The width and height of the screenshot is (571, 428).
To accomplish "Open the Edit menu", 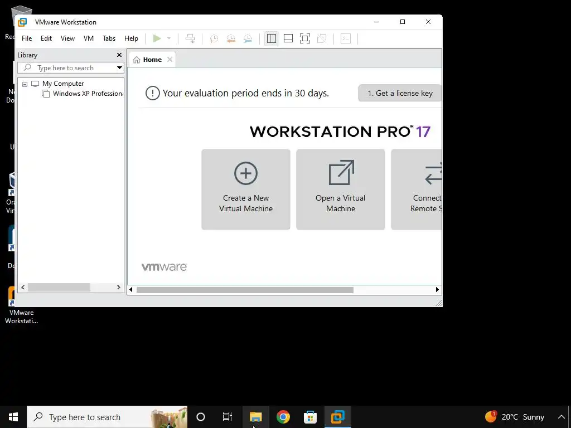I will pyautogui.click(x=46, y=38).
